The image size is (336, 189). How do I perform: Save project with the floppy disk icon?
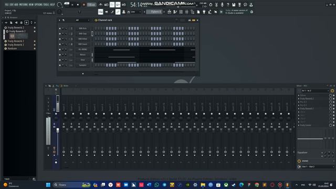(x=234, y=5)
